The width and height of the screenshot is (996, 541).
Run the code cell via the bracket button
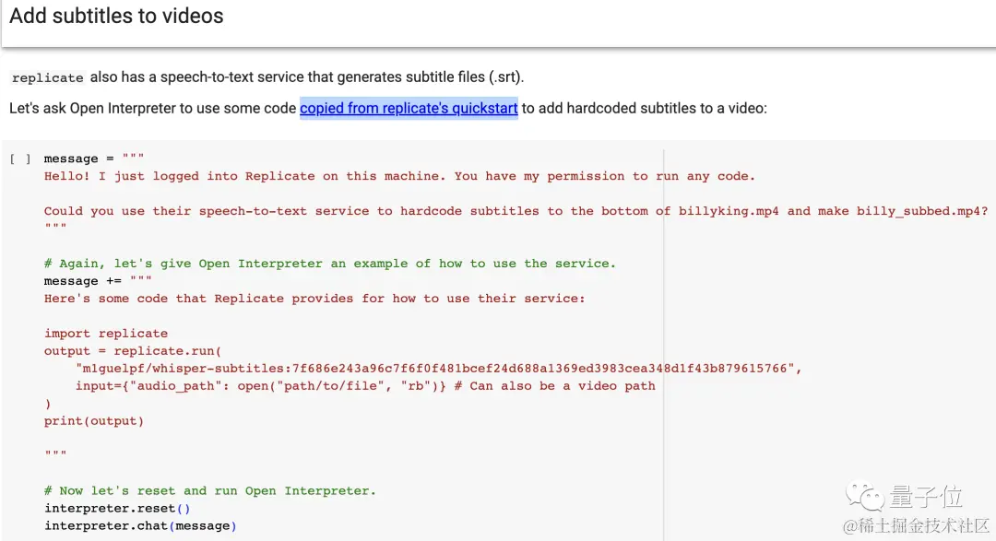tap(19, 159)
